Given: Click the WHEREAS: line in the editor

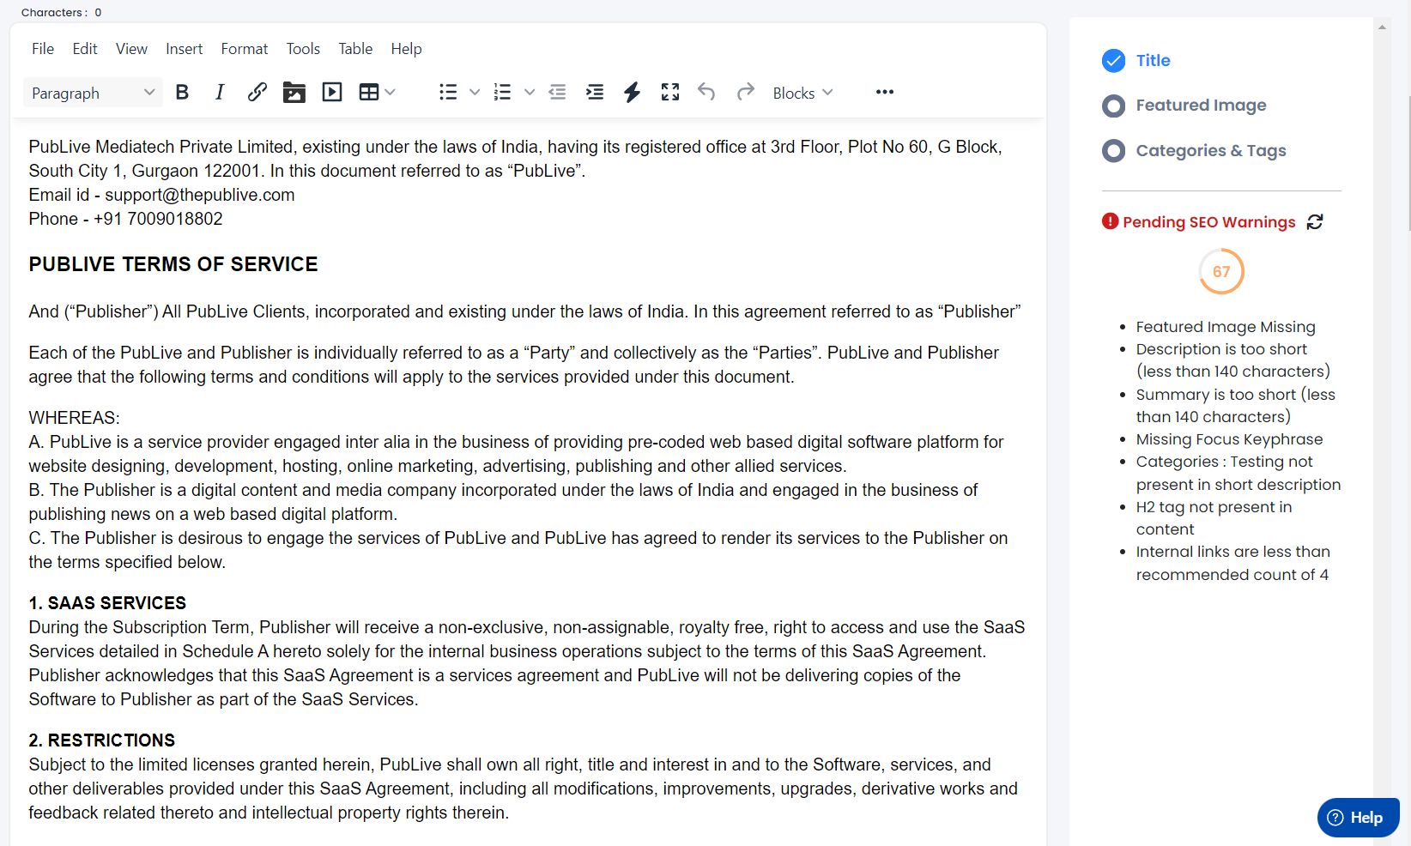Looking at the screenshot, I should 75,418.
